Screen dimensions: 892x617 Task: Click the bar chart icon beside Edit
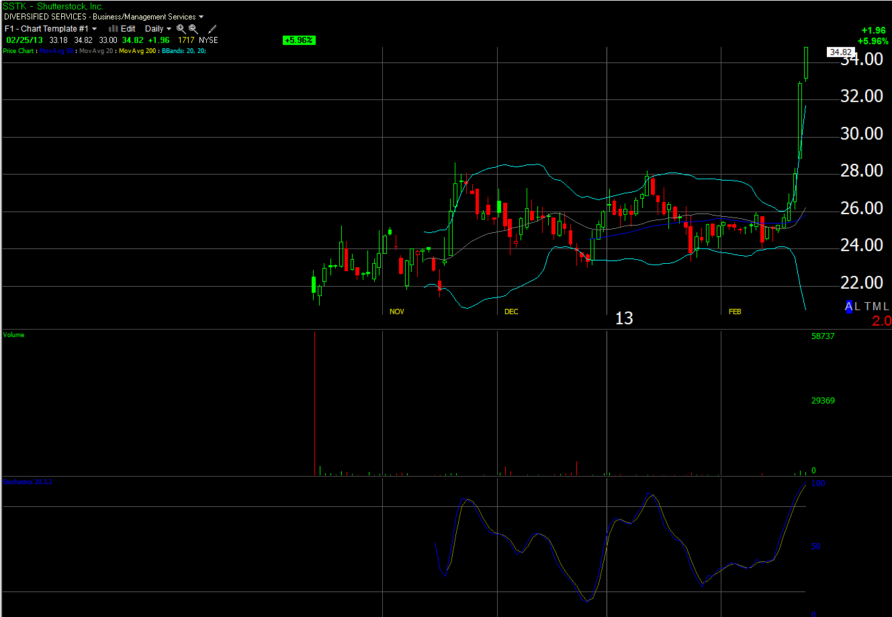pyautogui.click(x=114, y=29)
